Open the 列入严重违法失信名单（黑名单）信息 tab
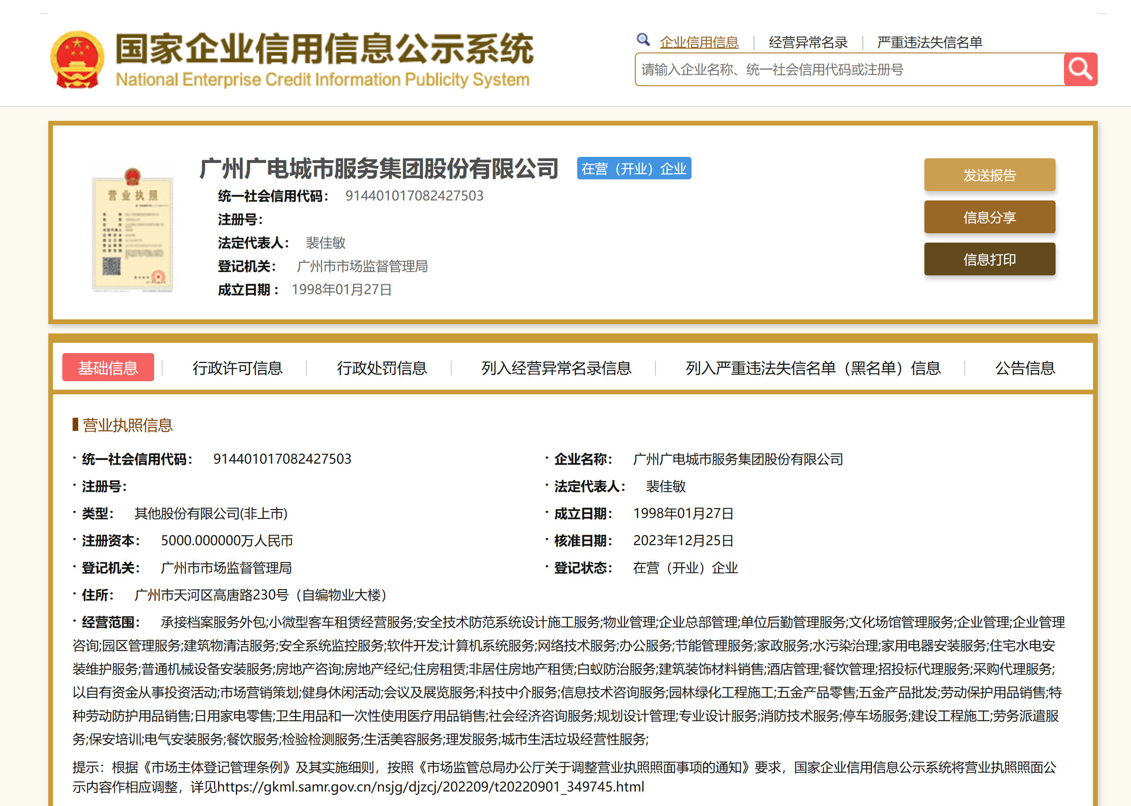Screen dimensions: 1131x806 (813, 368)
